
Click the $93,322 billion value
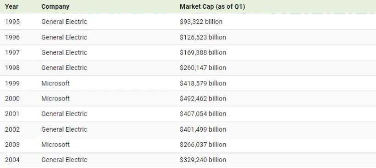point(201,22)
